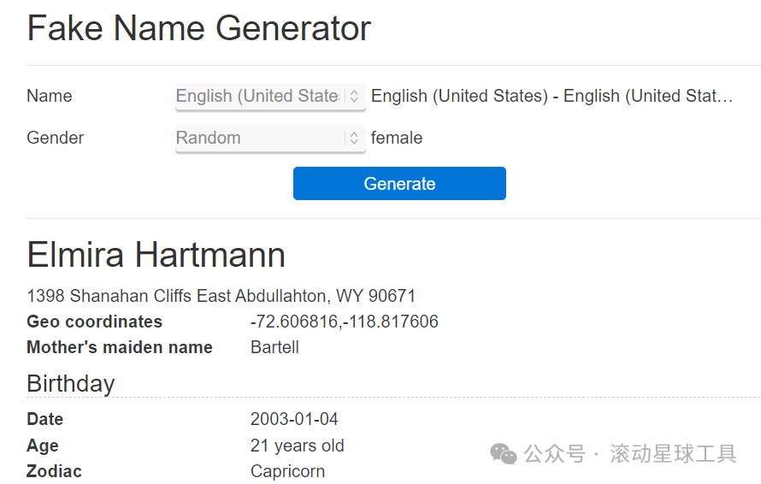Click the Geo coordinates label
The height and width of the screenshot is (484, 761).
click(94, 322)
